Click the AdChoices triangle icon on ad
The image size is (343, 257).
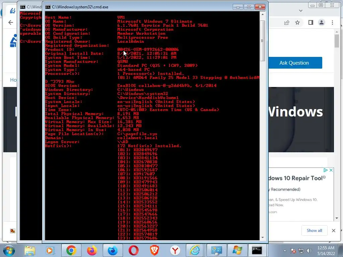(x=326, y=170)
